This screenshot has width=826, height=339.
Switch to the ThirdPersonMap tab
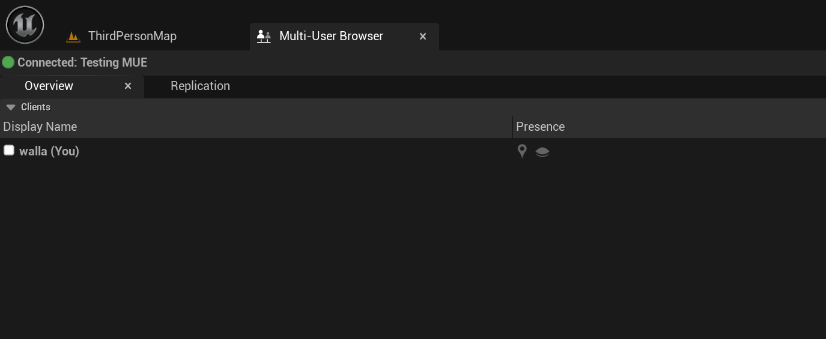[x=132, y=36]
